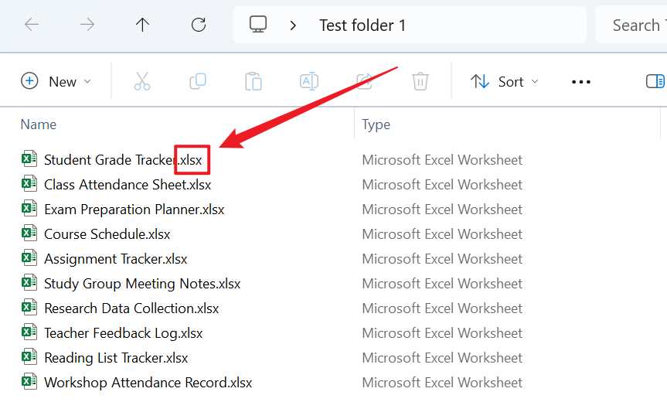
Task: Click the Cut scissors icon
Action: point(142,82)
